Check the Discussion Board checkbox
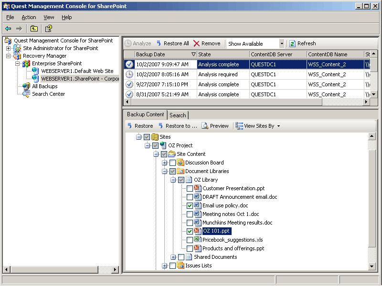The image size is (382, 286). click(x=172, y=163)
